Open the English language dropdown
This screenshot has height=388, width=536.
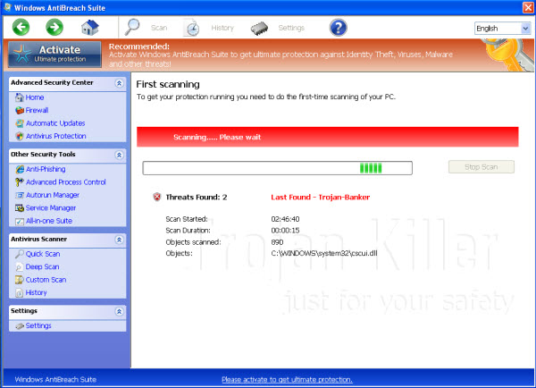point(502,29)
